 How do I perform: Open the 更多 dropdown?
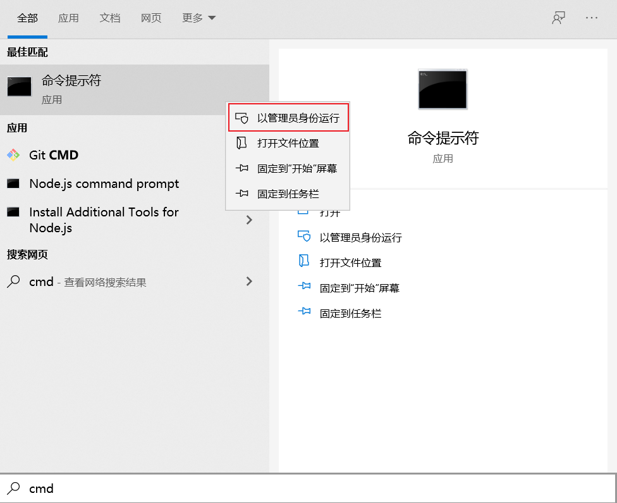tap(199, 18)
